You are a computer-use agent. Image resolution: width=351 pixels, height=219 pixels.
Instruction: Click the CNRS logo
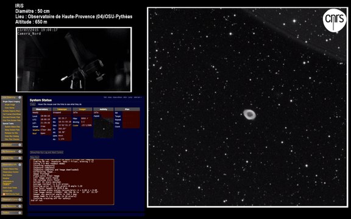pos(335,20)
